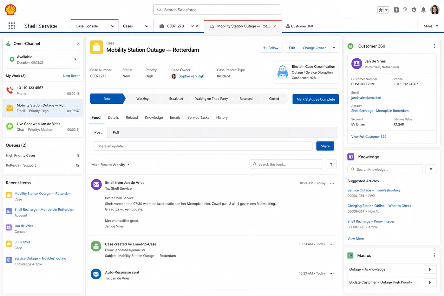The width and height of the screenshot is (444, 296).
Task: Switch to the Details tab
Action: click(113, 117)
